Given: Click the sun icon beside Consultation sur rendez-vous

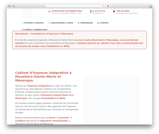Looking at the screenshot, I should pyautogui.click(x=49, y=11).
